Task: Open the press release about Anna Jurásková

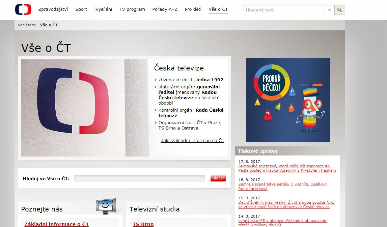Action: 283,186
